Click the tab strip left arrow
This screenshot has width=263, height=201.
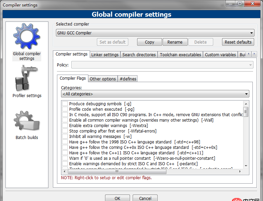pos(249,54)
